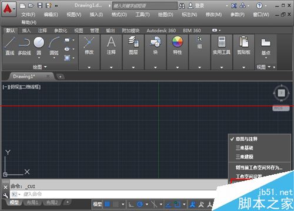
Task: Click the Save quick-access icon
Action: (40, 6)
